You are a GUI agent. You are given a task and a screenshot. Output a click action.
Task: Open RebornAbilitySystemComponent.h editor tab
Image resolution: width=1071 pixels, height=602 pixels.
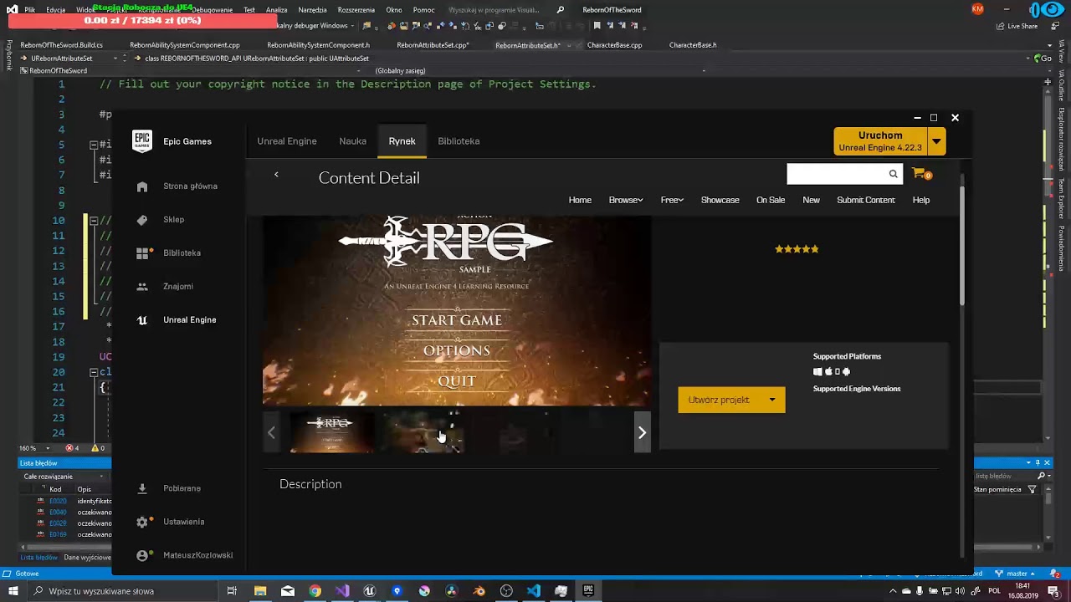318,45
